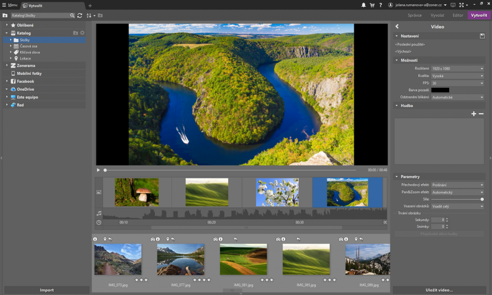Switch to the Vyvolat module tab
The height and width of the screenshot is (295, 492).
437,15
